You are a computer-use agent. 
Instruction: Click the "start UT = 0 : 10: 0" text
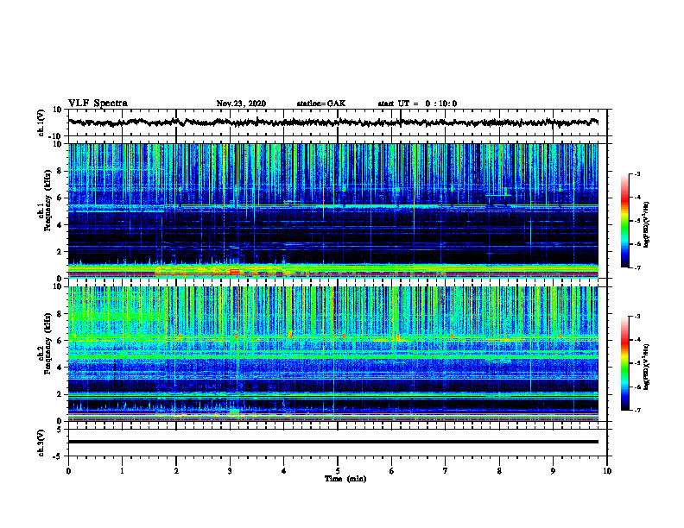[417, 104]
